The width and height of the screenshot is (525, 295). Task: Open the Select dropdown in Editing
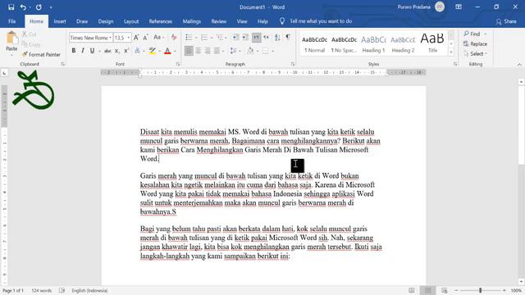[476, 54]
